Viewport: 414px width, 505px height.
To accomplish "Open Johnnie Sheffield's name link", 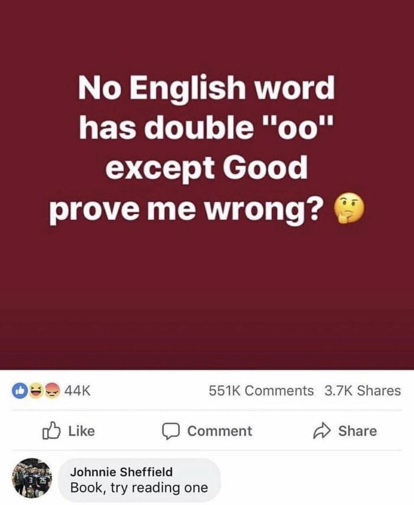I will (121, 472).
